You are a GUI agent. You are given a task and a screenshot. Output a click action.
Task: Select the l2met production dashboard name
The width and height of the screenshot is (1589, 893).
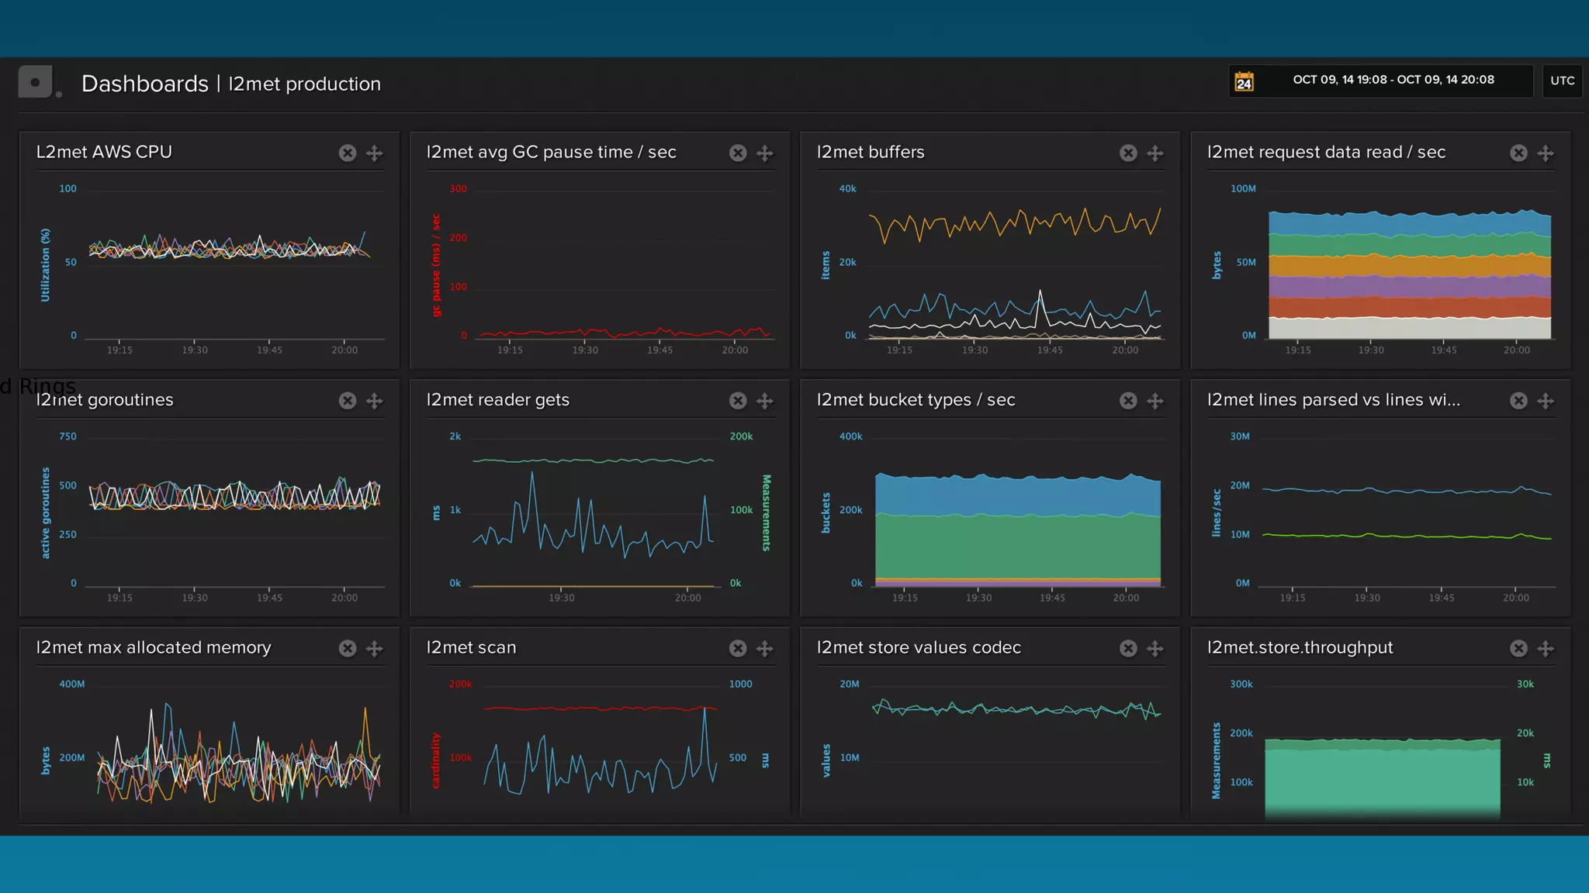coord(304,84)
